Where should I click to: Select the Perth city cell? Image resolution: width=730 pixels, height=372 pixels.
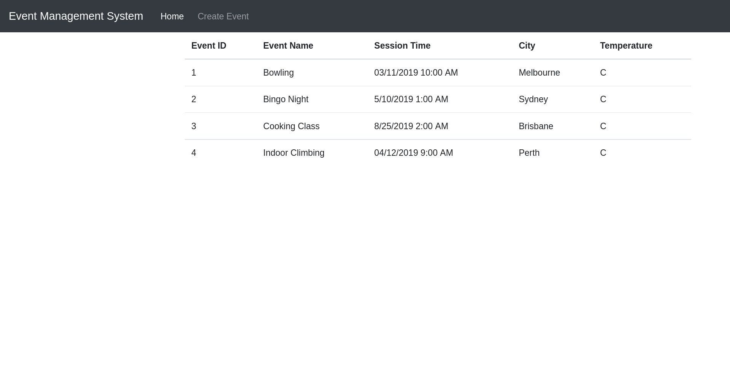[529, 153]
